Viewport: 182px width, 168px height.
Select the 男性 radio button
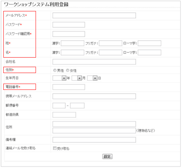[x=55, y=70]
